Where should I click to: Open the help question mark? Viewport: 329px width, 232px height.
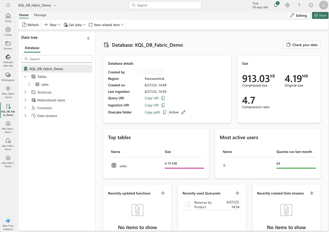click(299, 5)
